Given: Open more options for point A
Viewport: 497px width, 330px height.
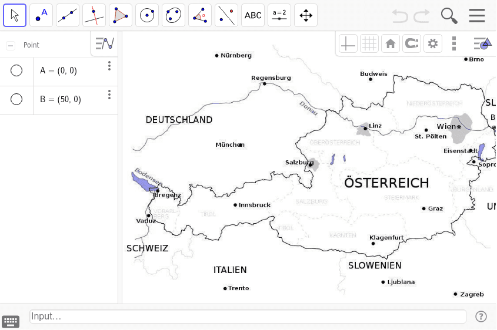Looking at the screenshot, I should pos(109,66).
